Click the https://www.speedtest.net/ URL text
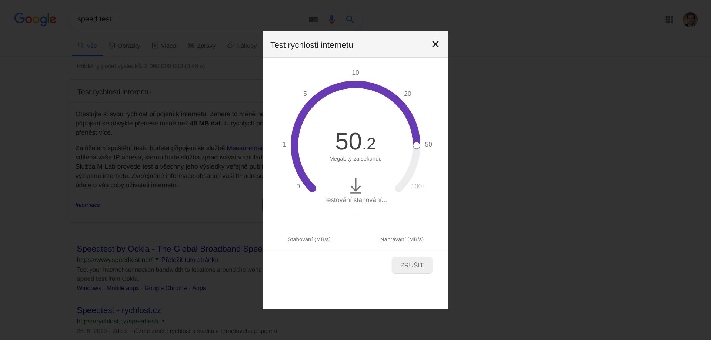Screen dimensions: 711x340 coord(114,260)
